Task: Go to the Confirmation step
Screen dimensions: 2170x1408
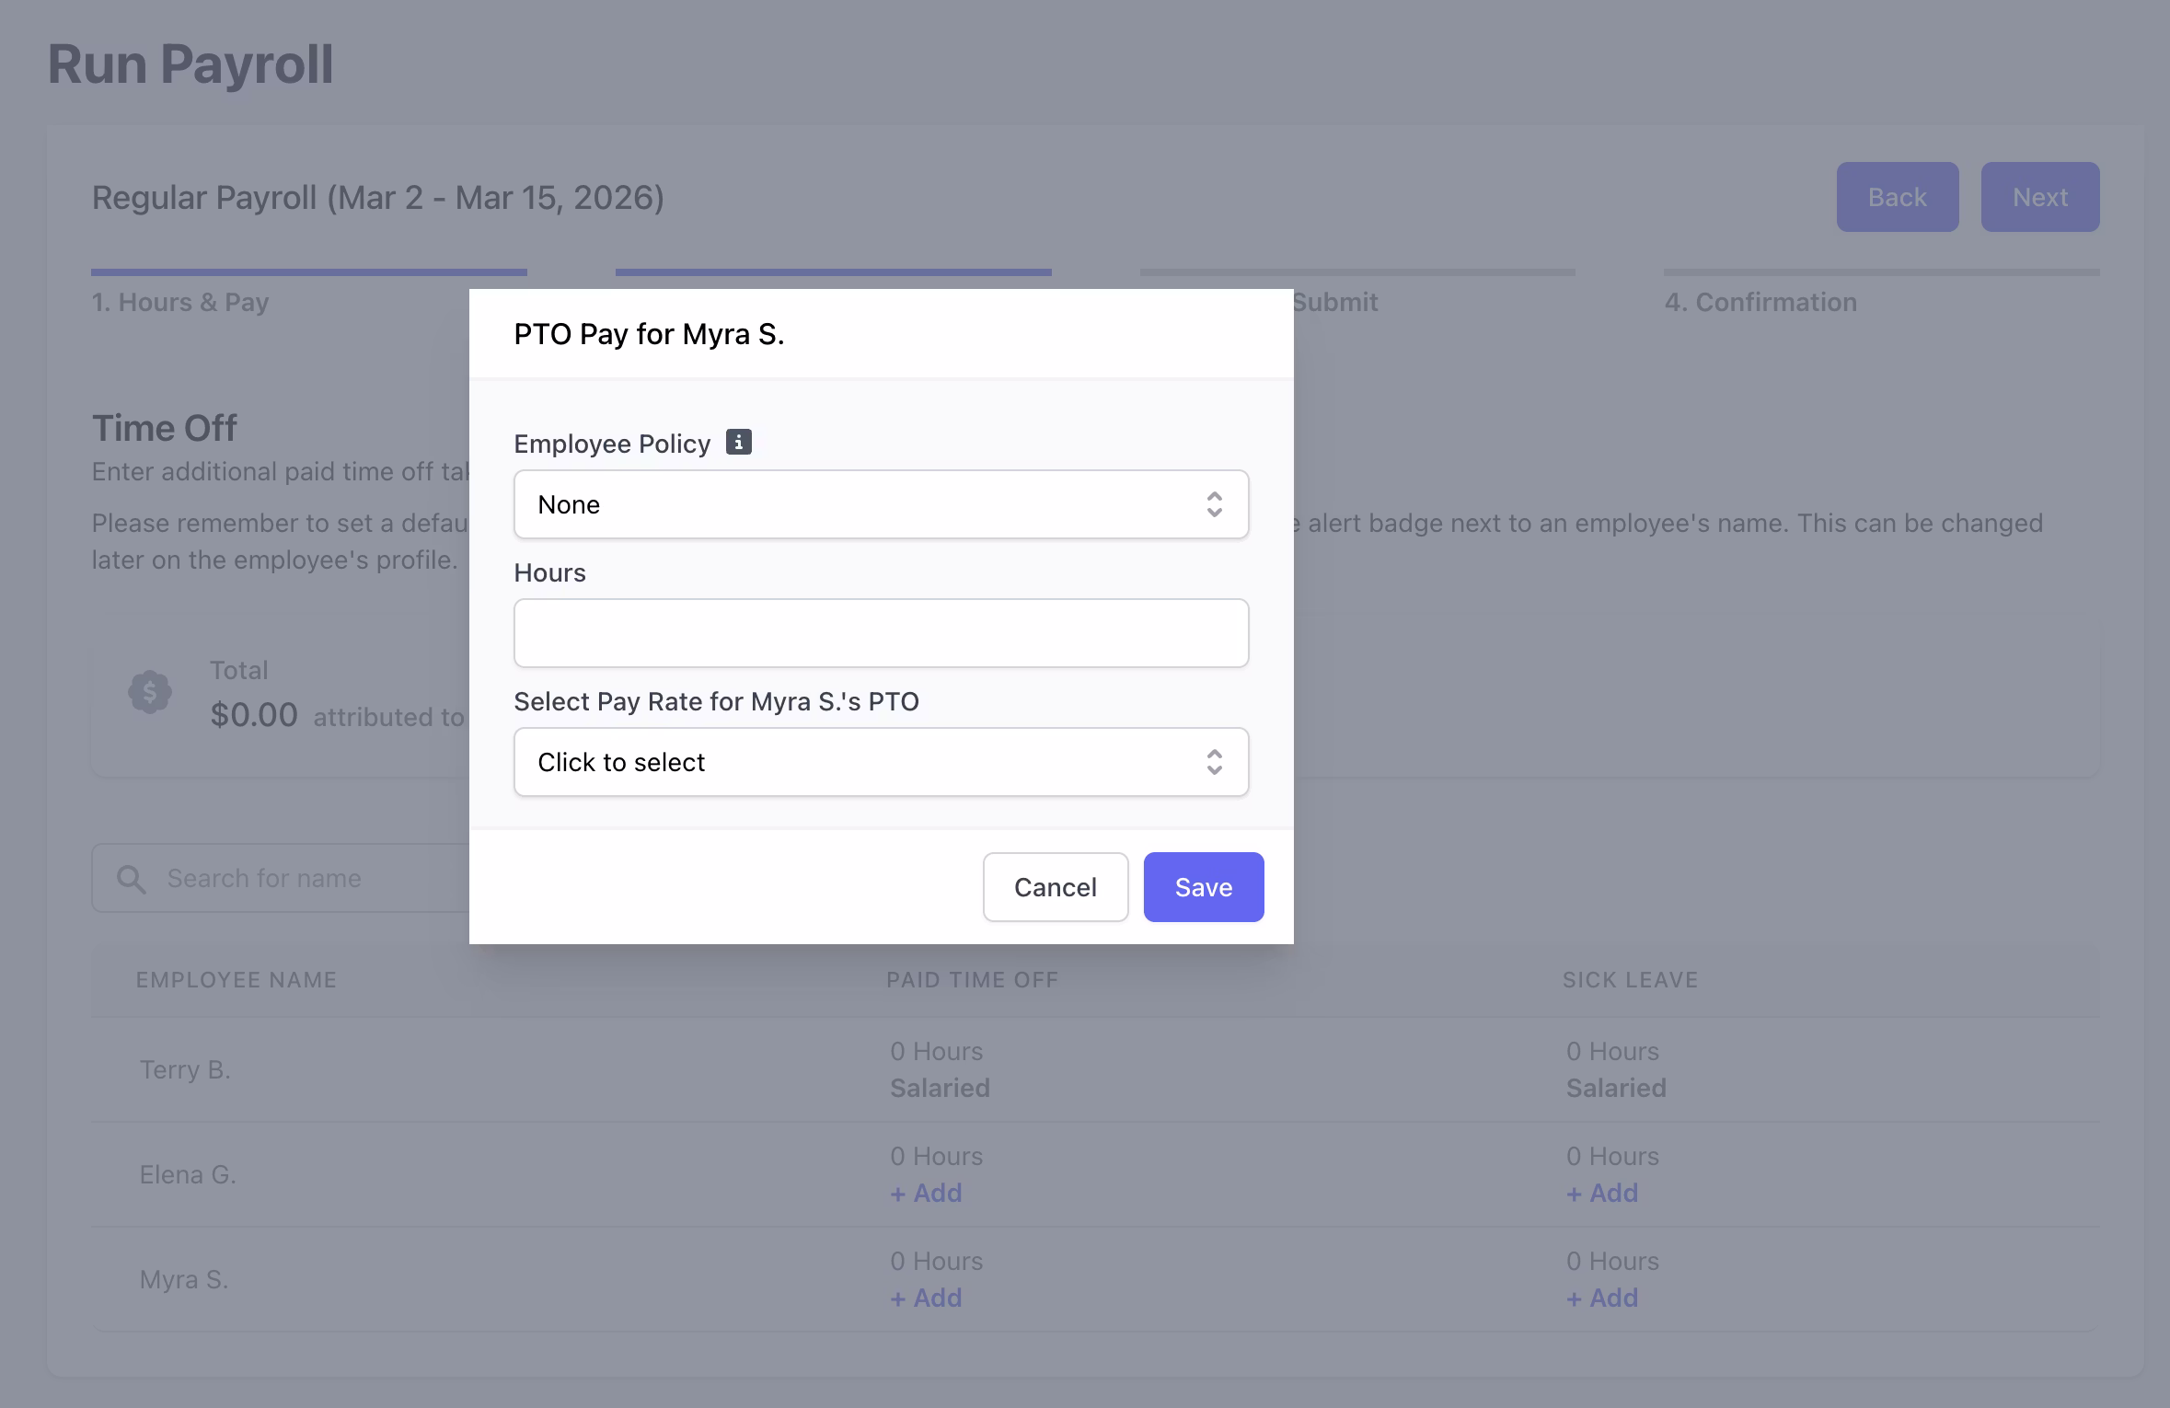Action: pyautogui.click(x=1760, y=302)
